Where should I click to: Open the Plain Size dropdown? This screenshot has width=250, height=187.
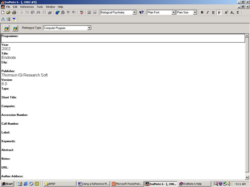coord(195,12)
